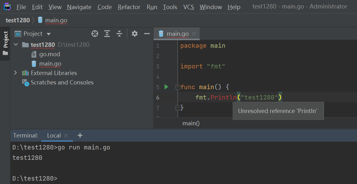This screenshot has height=184, width=357.
Task: Open the Window menu
Action: (x=211, y=7)
